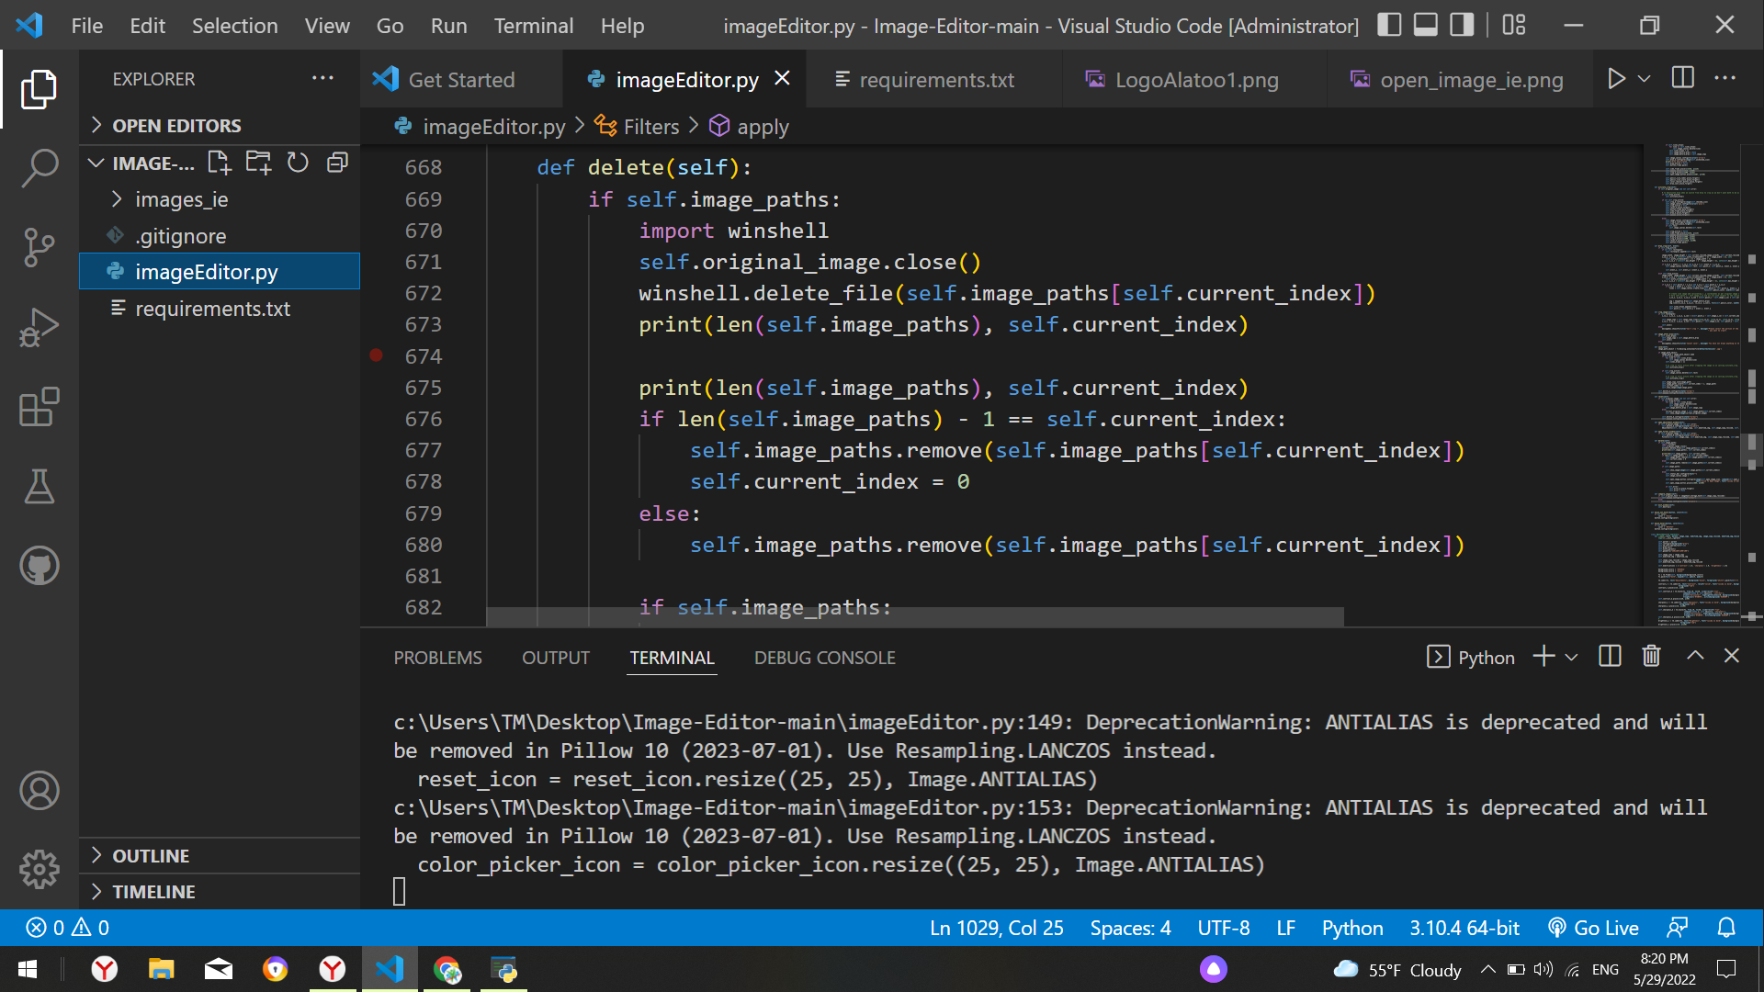Open the Run and Debug view
The image size is (1764, 992).
pyautogui.click(x=40, y=327)
